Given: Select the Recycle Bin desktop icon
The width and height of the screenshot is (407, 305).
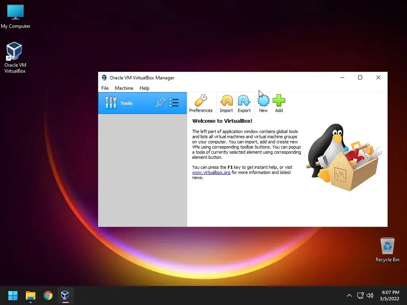Looking at the screenshot, I should (x=387, y=250).
